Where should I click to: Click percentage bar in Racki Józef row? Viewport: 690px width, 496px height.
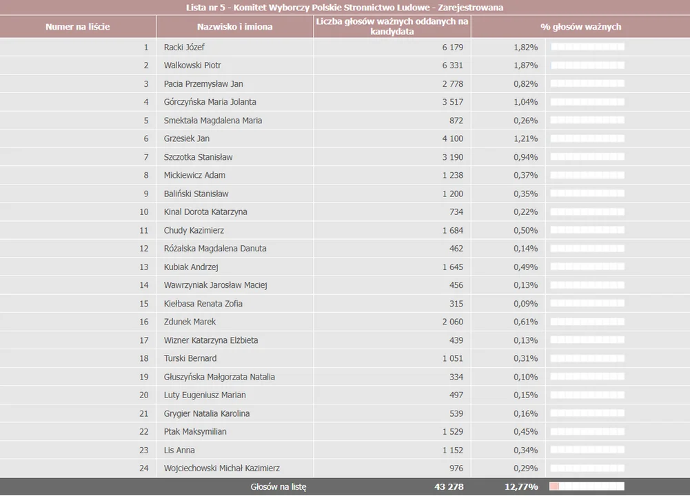[587, 47]
